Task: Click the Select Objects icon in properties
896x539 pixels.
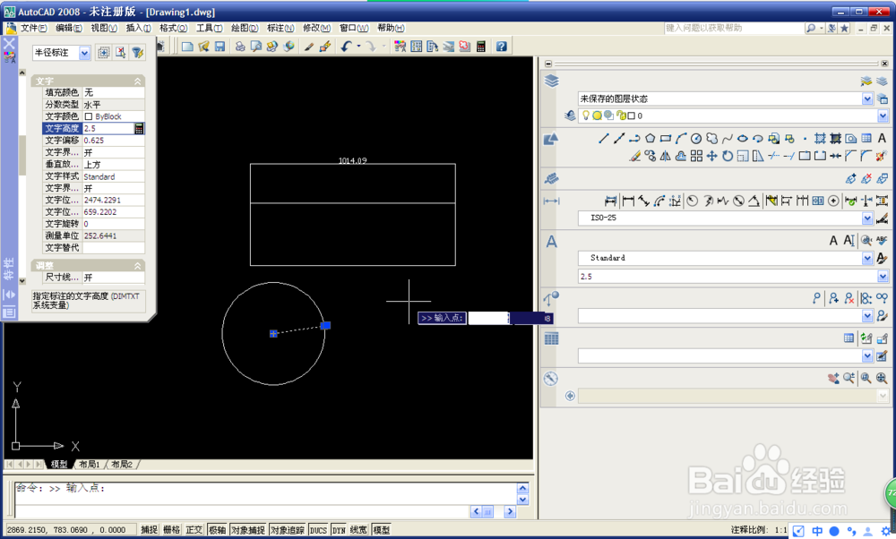Action: pos(121,53)
